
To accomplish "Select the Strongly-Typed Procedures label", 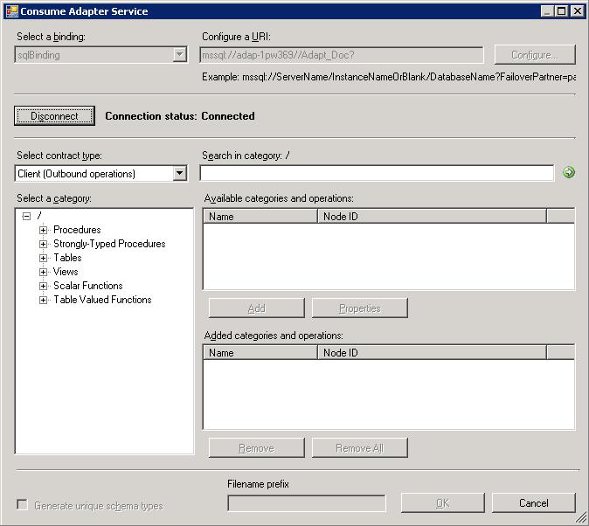I will pos(109,244).
